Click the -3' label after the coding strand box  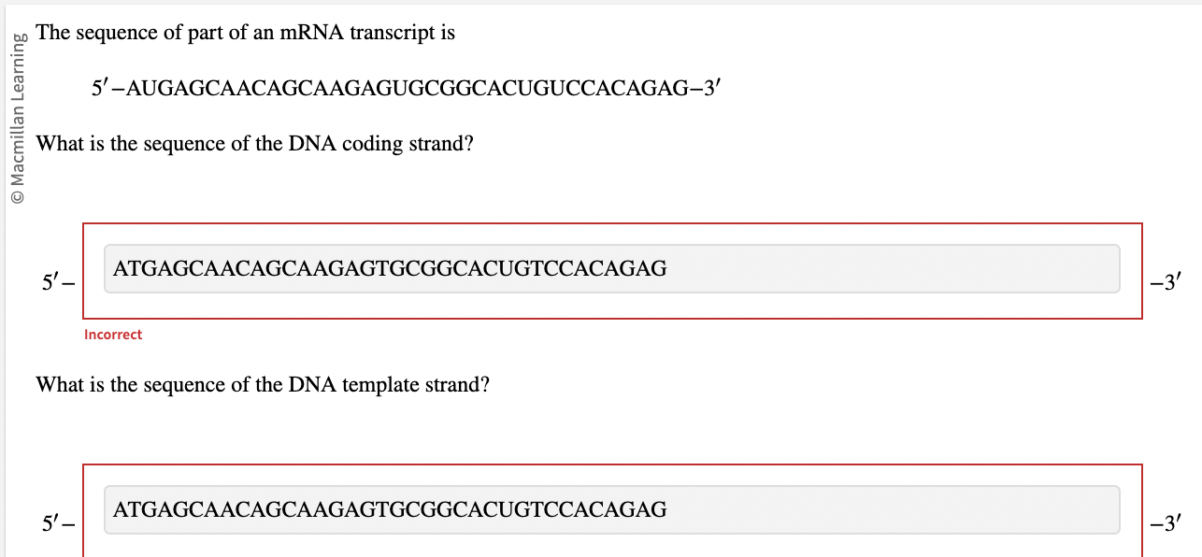click(x=1164, y=279)
